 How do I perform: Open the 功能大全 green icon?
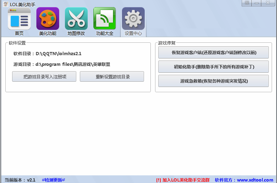pyautogui.click(x=104, y=19)
